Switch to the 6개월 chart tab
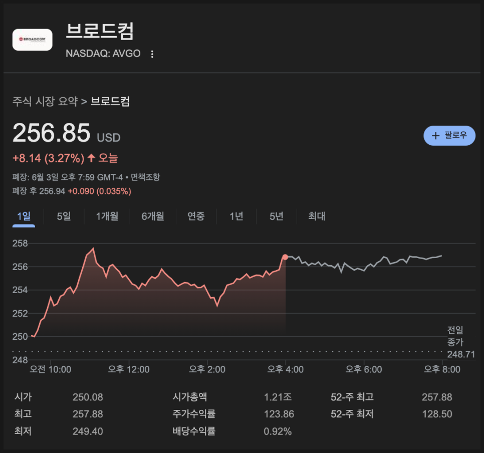 coord(153,216)
